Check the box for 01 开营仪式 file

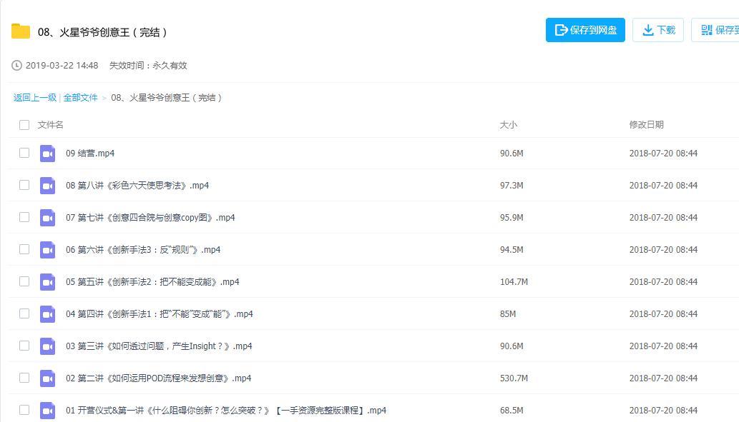click(24, 410)
